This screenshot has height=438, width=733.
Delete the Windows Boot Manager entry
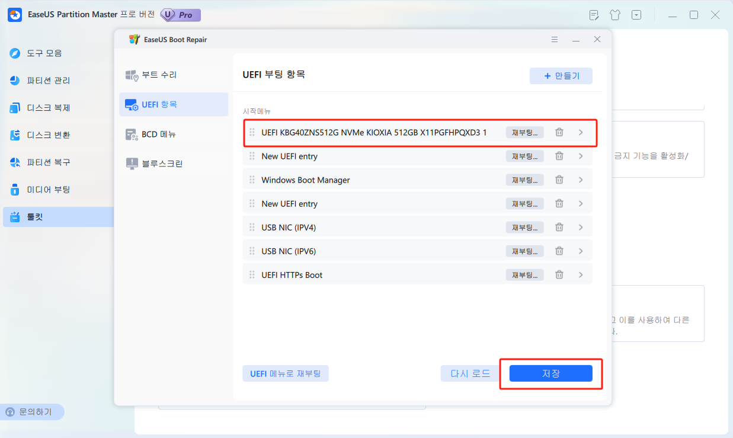(x=559, y=180)
